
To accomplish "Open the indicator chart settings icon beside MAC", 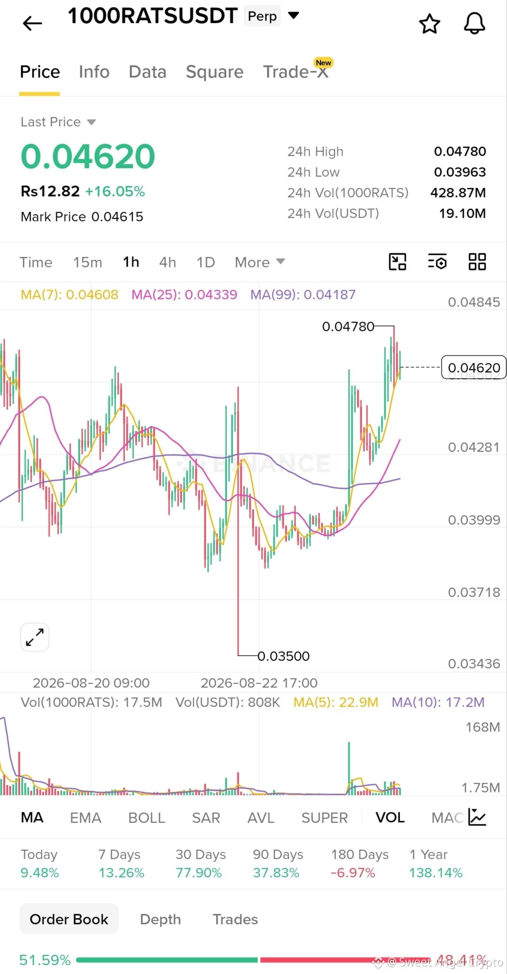I will (477, 818).
